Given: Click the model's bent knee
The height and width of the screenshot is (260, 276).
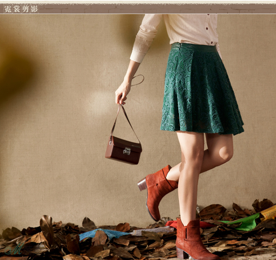Looking at the screenshot, I should click(226, 154).
